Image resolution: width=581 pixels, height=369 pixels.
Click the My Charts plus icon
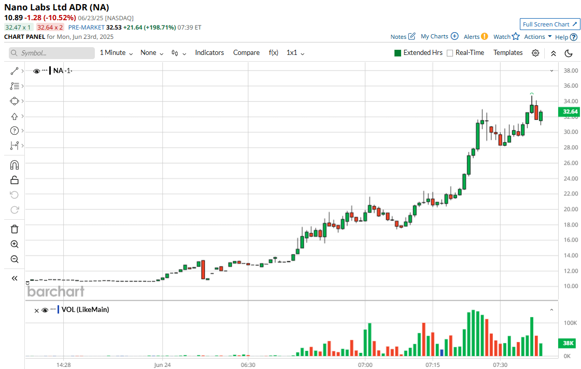coord(455,36)
